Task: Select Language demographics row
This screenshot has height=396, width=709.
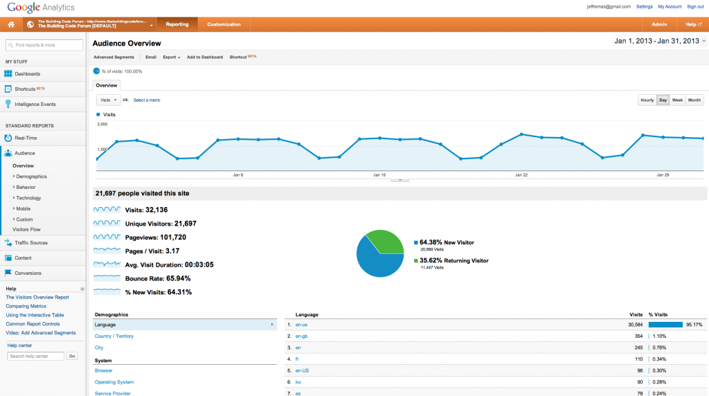Action: coord(184,325)
